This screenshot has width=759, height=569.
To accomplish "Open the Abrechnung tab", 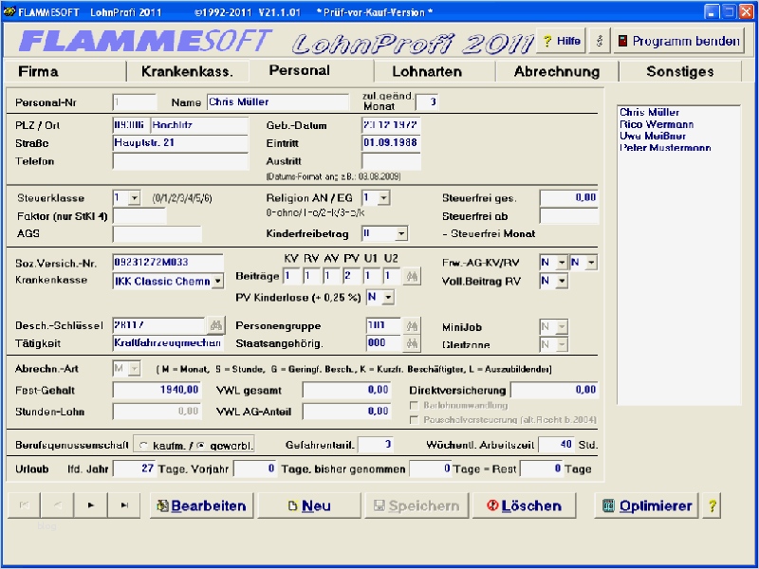I will (556, 71).
